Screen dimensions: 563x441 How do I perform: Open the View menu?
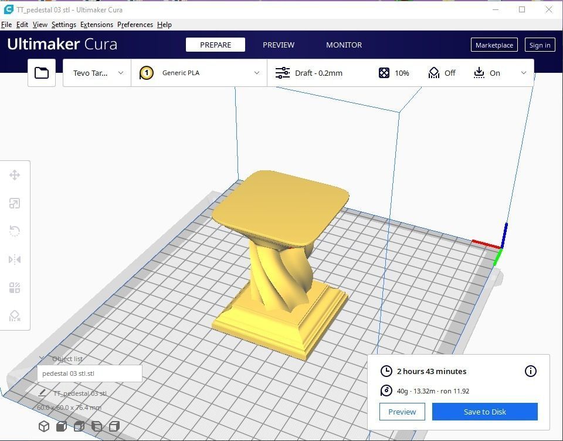coord(40,25)
